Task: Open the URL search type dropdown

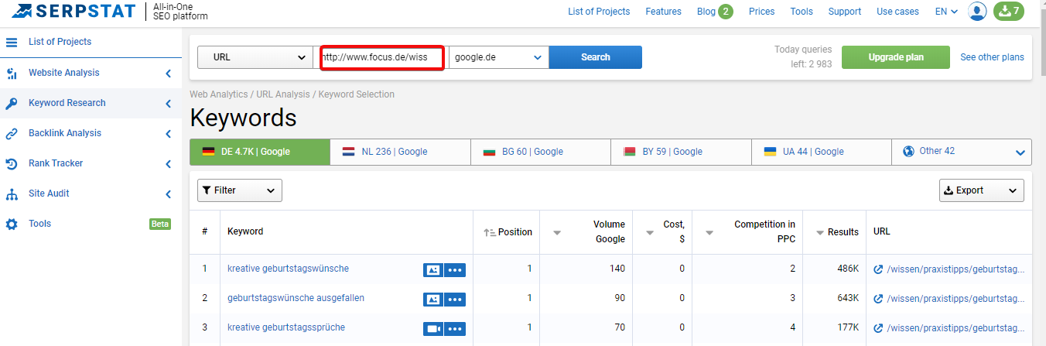Action: (x=255, y=57)
